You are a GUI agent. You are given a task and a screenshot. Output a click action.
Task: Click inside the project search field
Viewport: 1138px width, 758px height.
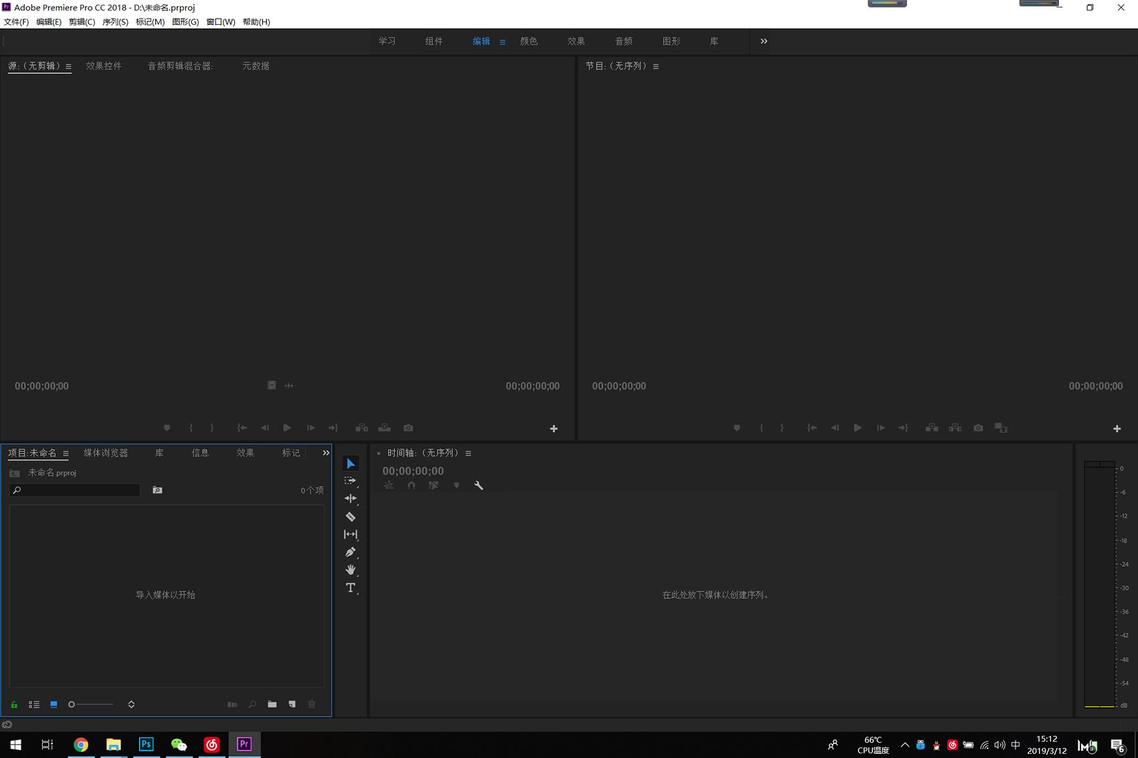point(74,490)
